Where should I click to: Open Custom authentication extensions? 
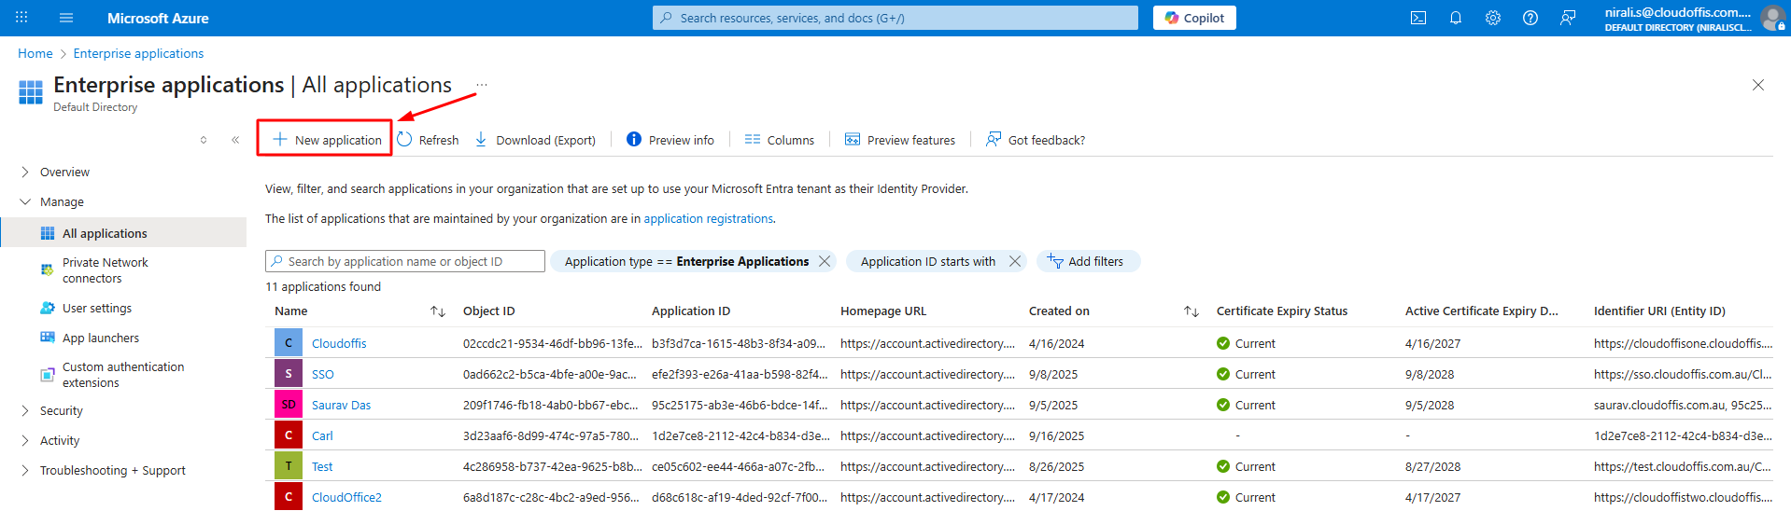tap(112, 375)
